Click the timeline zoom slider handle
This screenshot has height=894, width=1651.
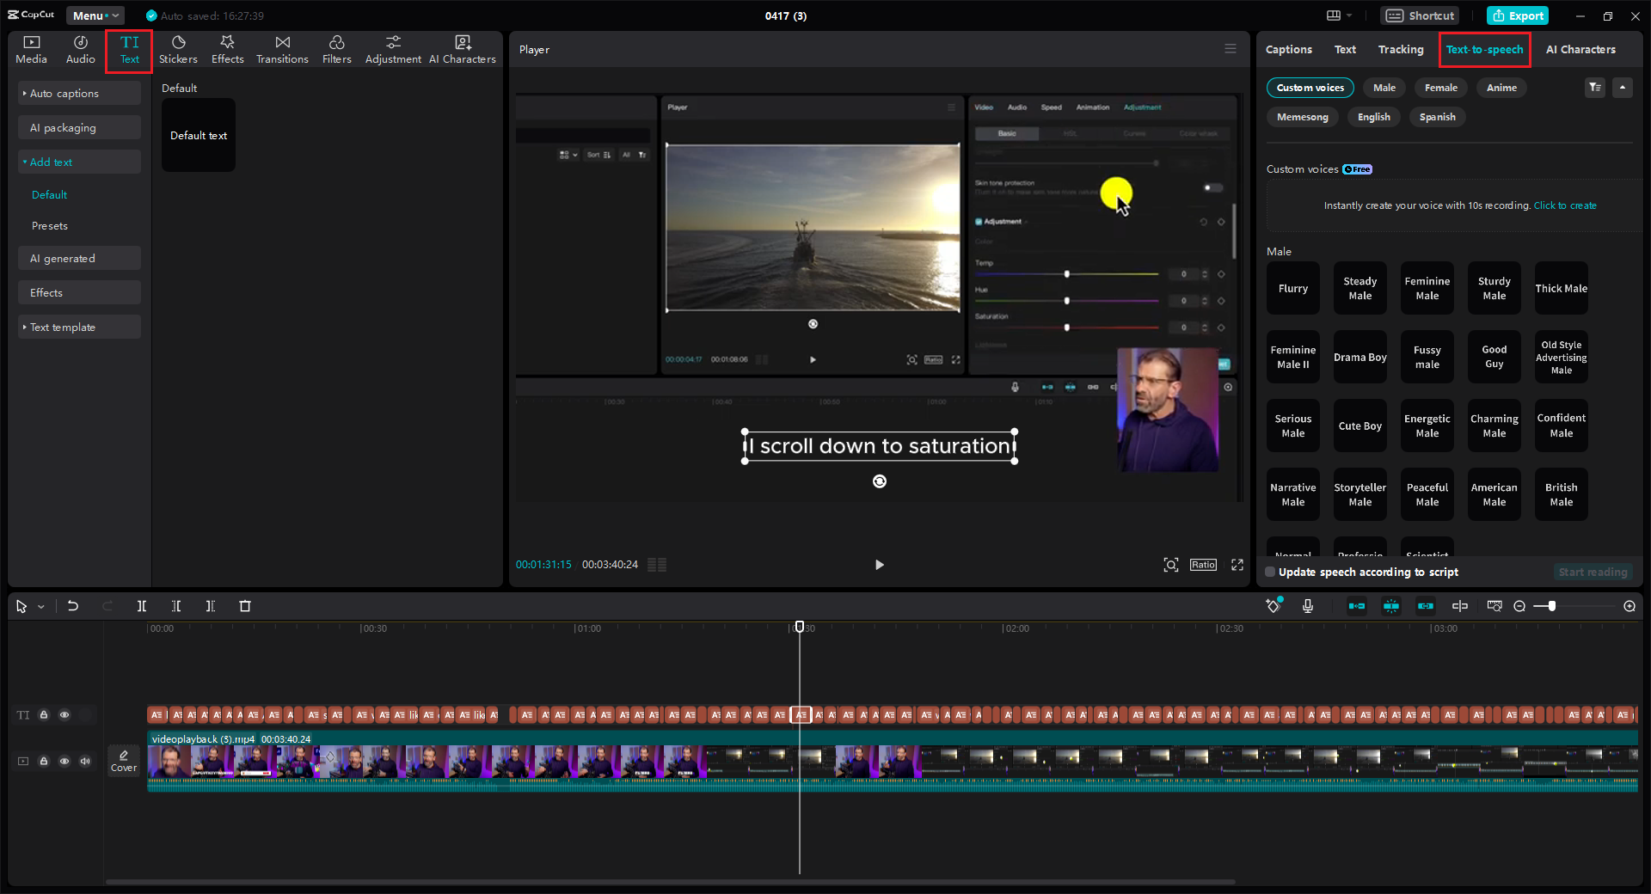[1552, 606]
